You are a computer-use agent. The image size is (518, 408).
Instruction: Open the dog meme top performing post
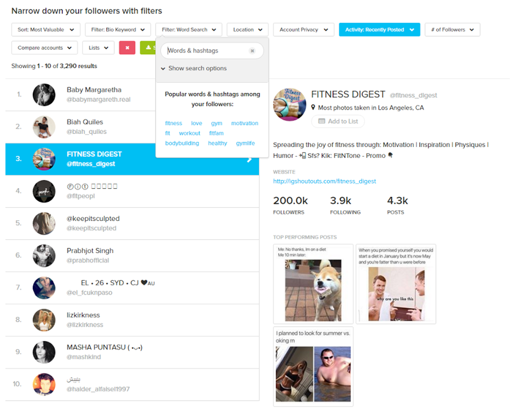[313, 283]
